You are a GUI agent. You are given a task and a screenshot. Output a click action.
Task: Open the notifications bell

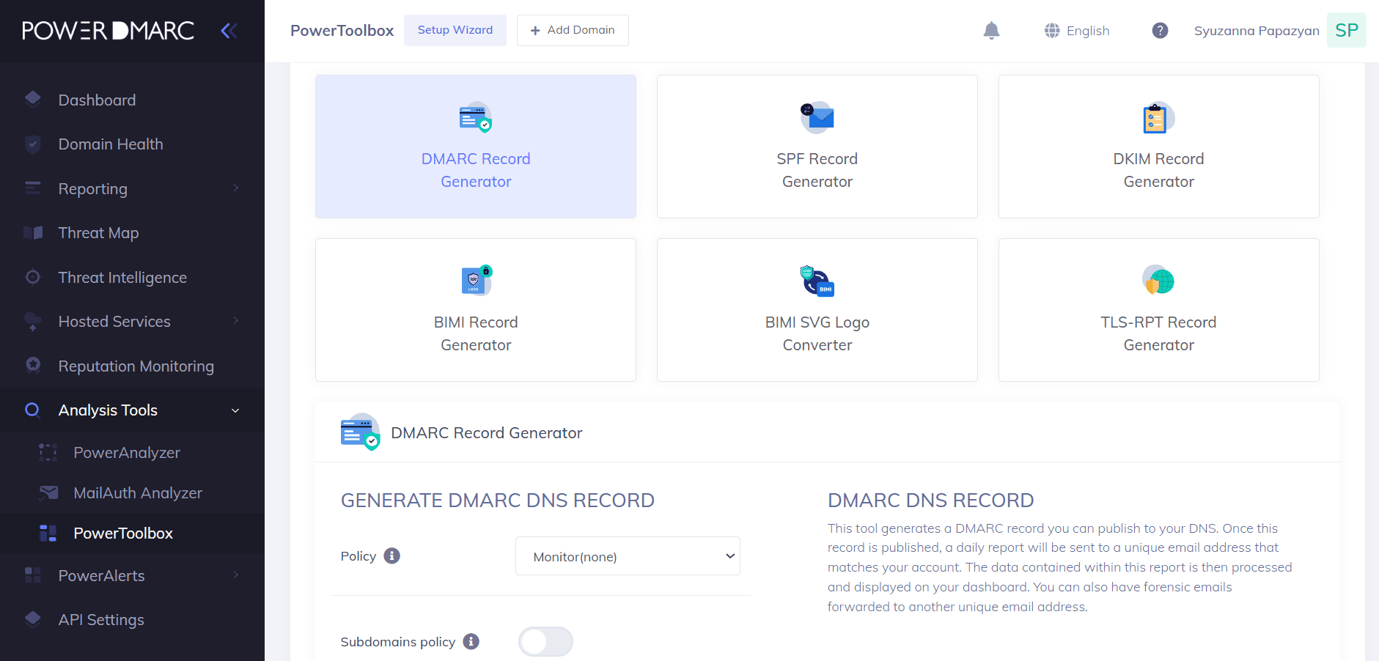[991, 30]
